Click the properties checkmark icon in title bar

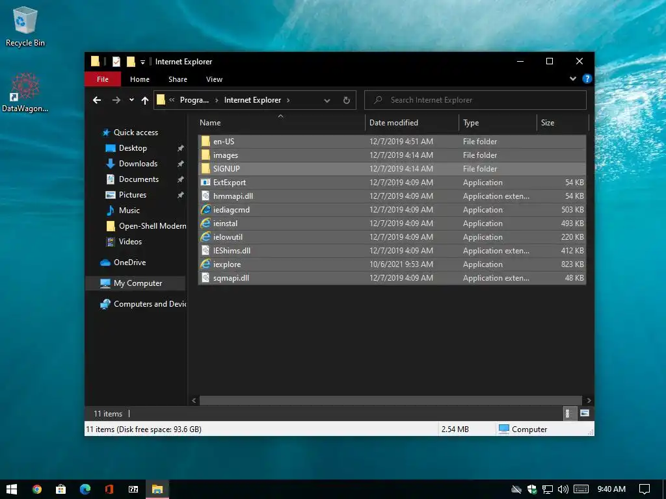point(116,62)
